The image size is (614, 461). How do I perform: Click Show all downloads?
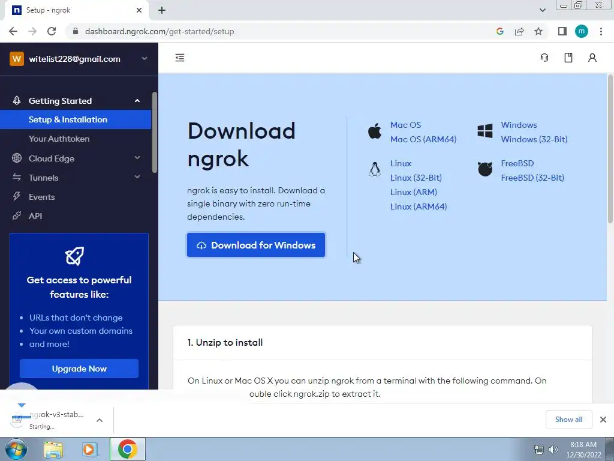click(568, 420)
